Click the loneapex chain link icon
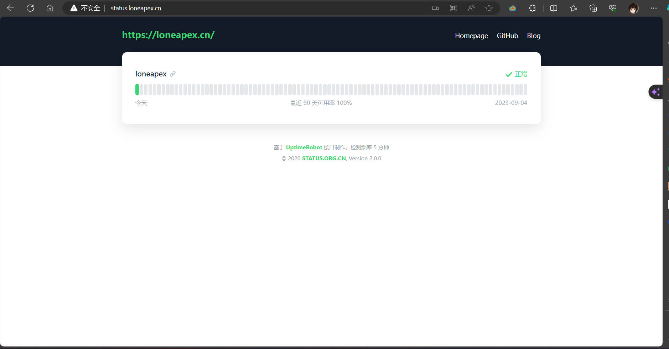669x349 pixels. 173,74
